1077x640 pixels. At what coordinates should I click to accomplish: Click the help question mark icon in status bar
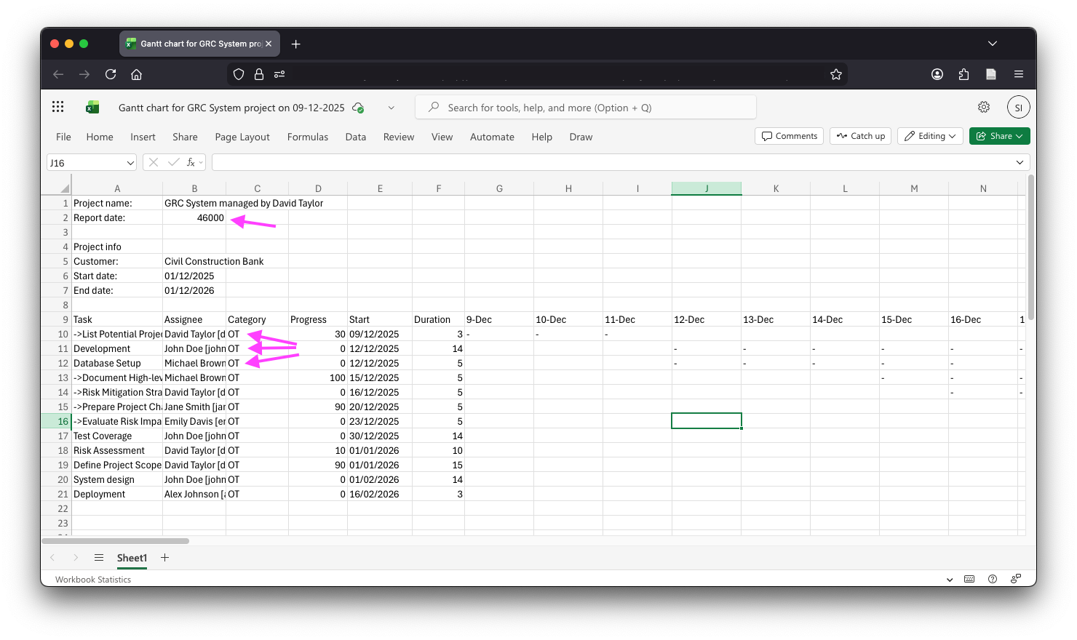click(x=992, y=579)
